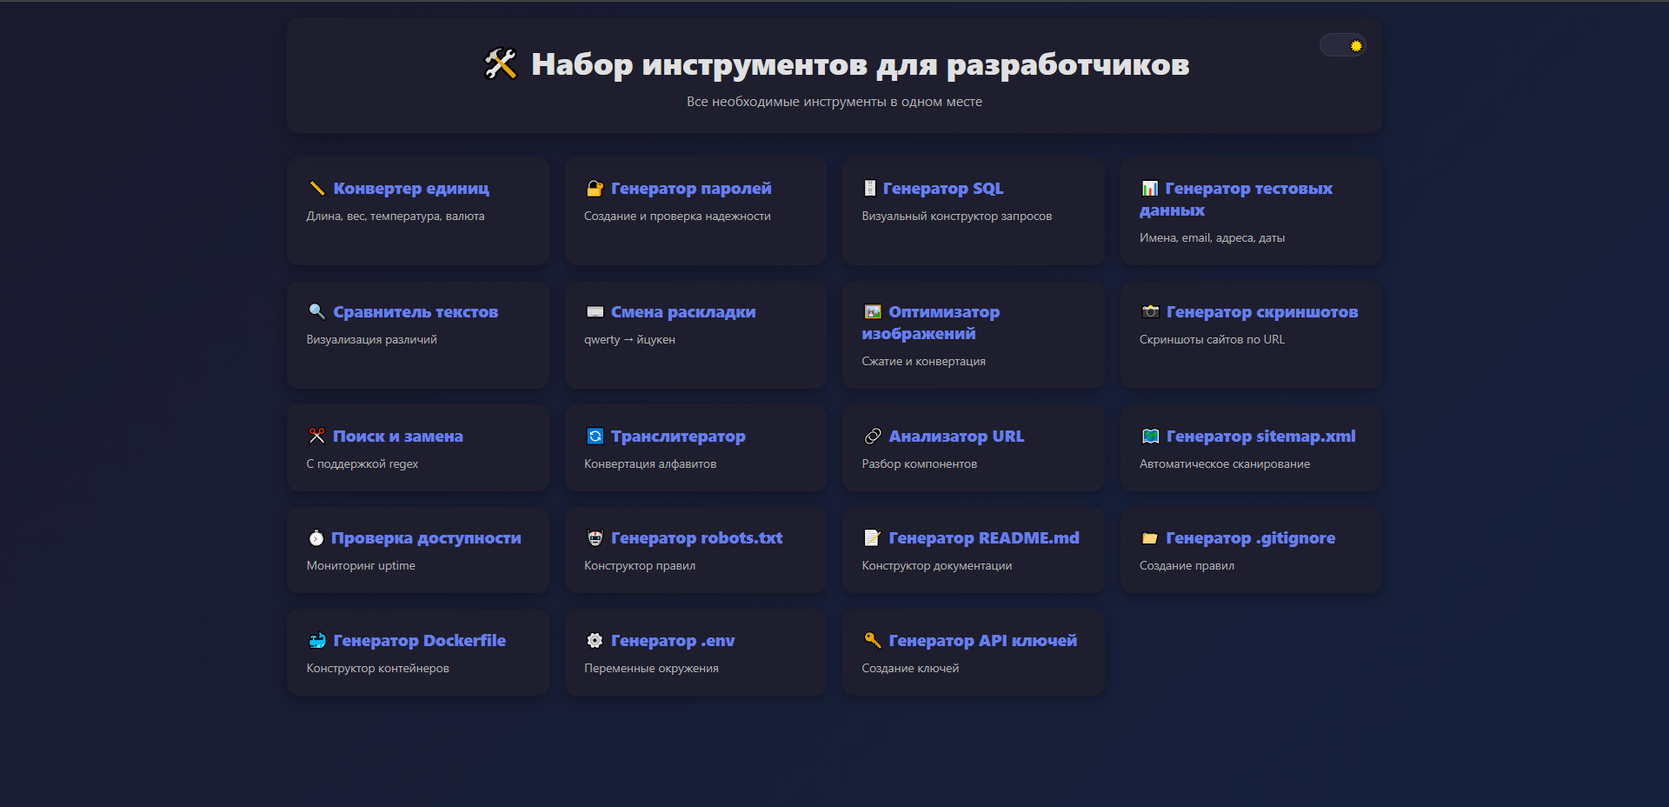Open the Транслитератор tool
Screen dimensions: 1669x807
tap(695, 448)
